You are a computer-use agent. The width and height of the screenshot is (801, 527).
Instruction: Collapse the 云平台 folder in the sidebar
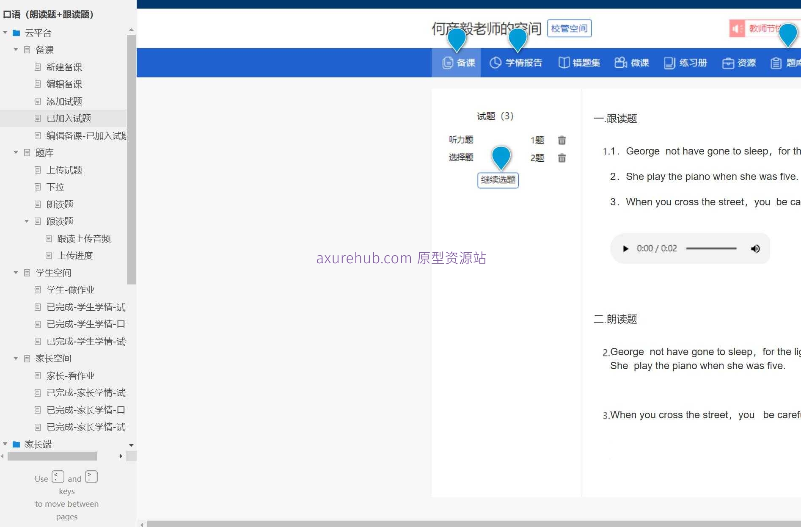click(5, 32)
